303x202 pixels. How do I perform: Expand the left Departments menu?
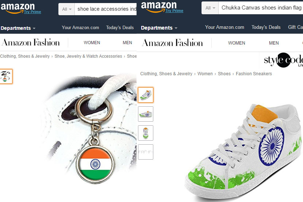click(18, 28)
